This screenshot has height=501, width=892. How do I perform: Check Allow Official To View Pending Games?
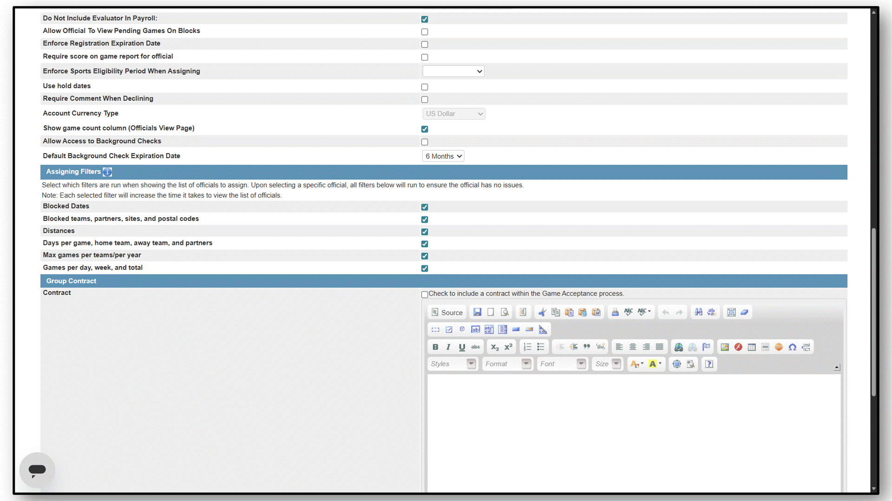click(x=425, y=32)
